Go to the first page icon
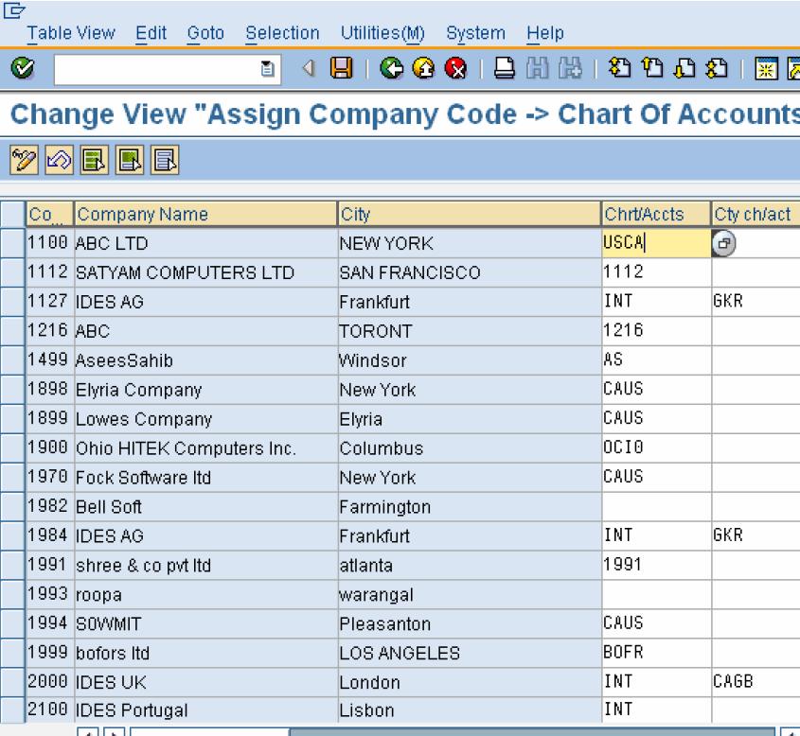 [x=619, y=68]
